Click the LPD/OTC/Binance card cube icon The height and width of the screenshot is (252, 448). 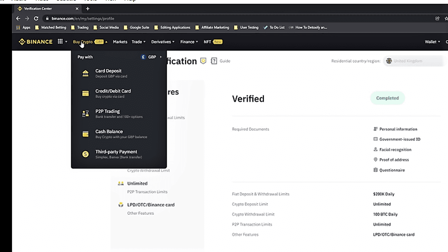(x=121, y=205)
